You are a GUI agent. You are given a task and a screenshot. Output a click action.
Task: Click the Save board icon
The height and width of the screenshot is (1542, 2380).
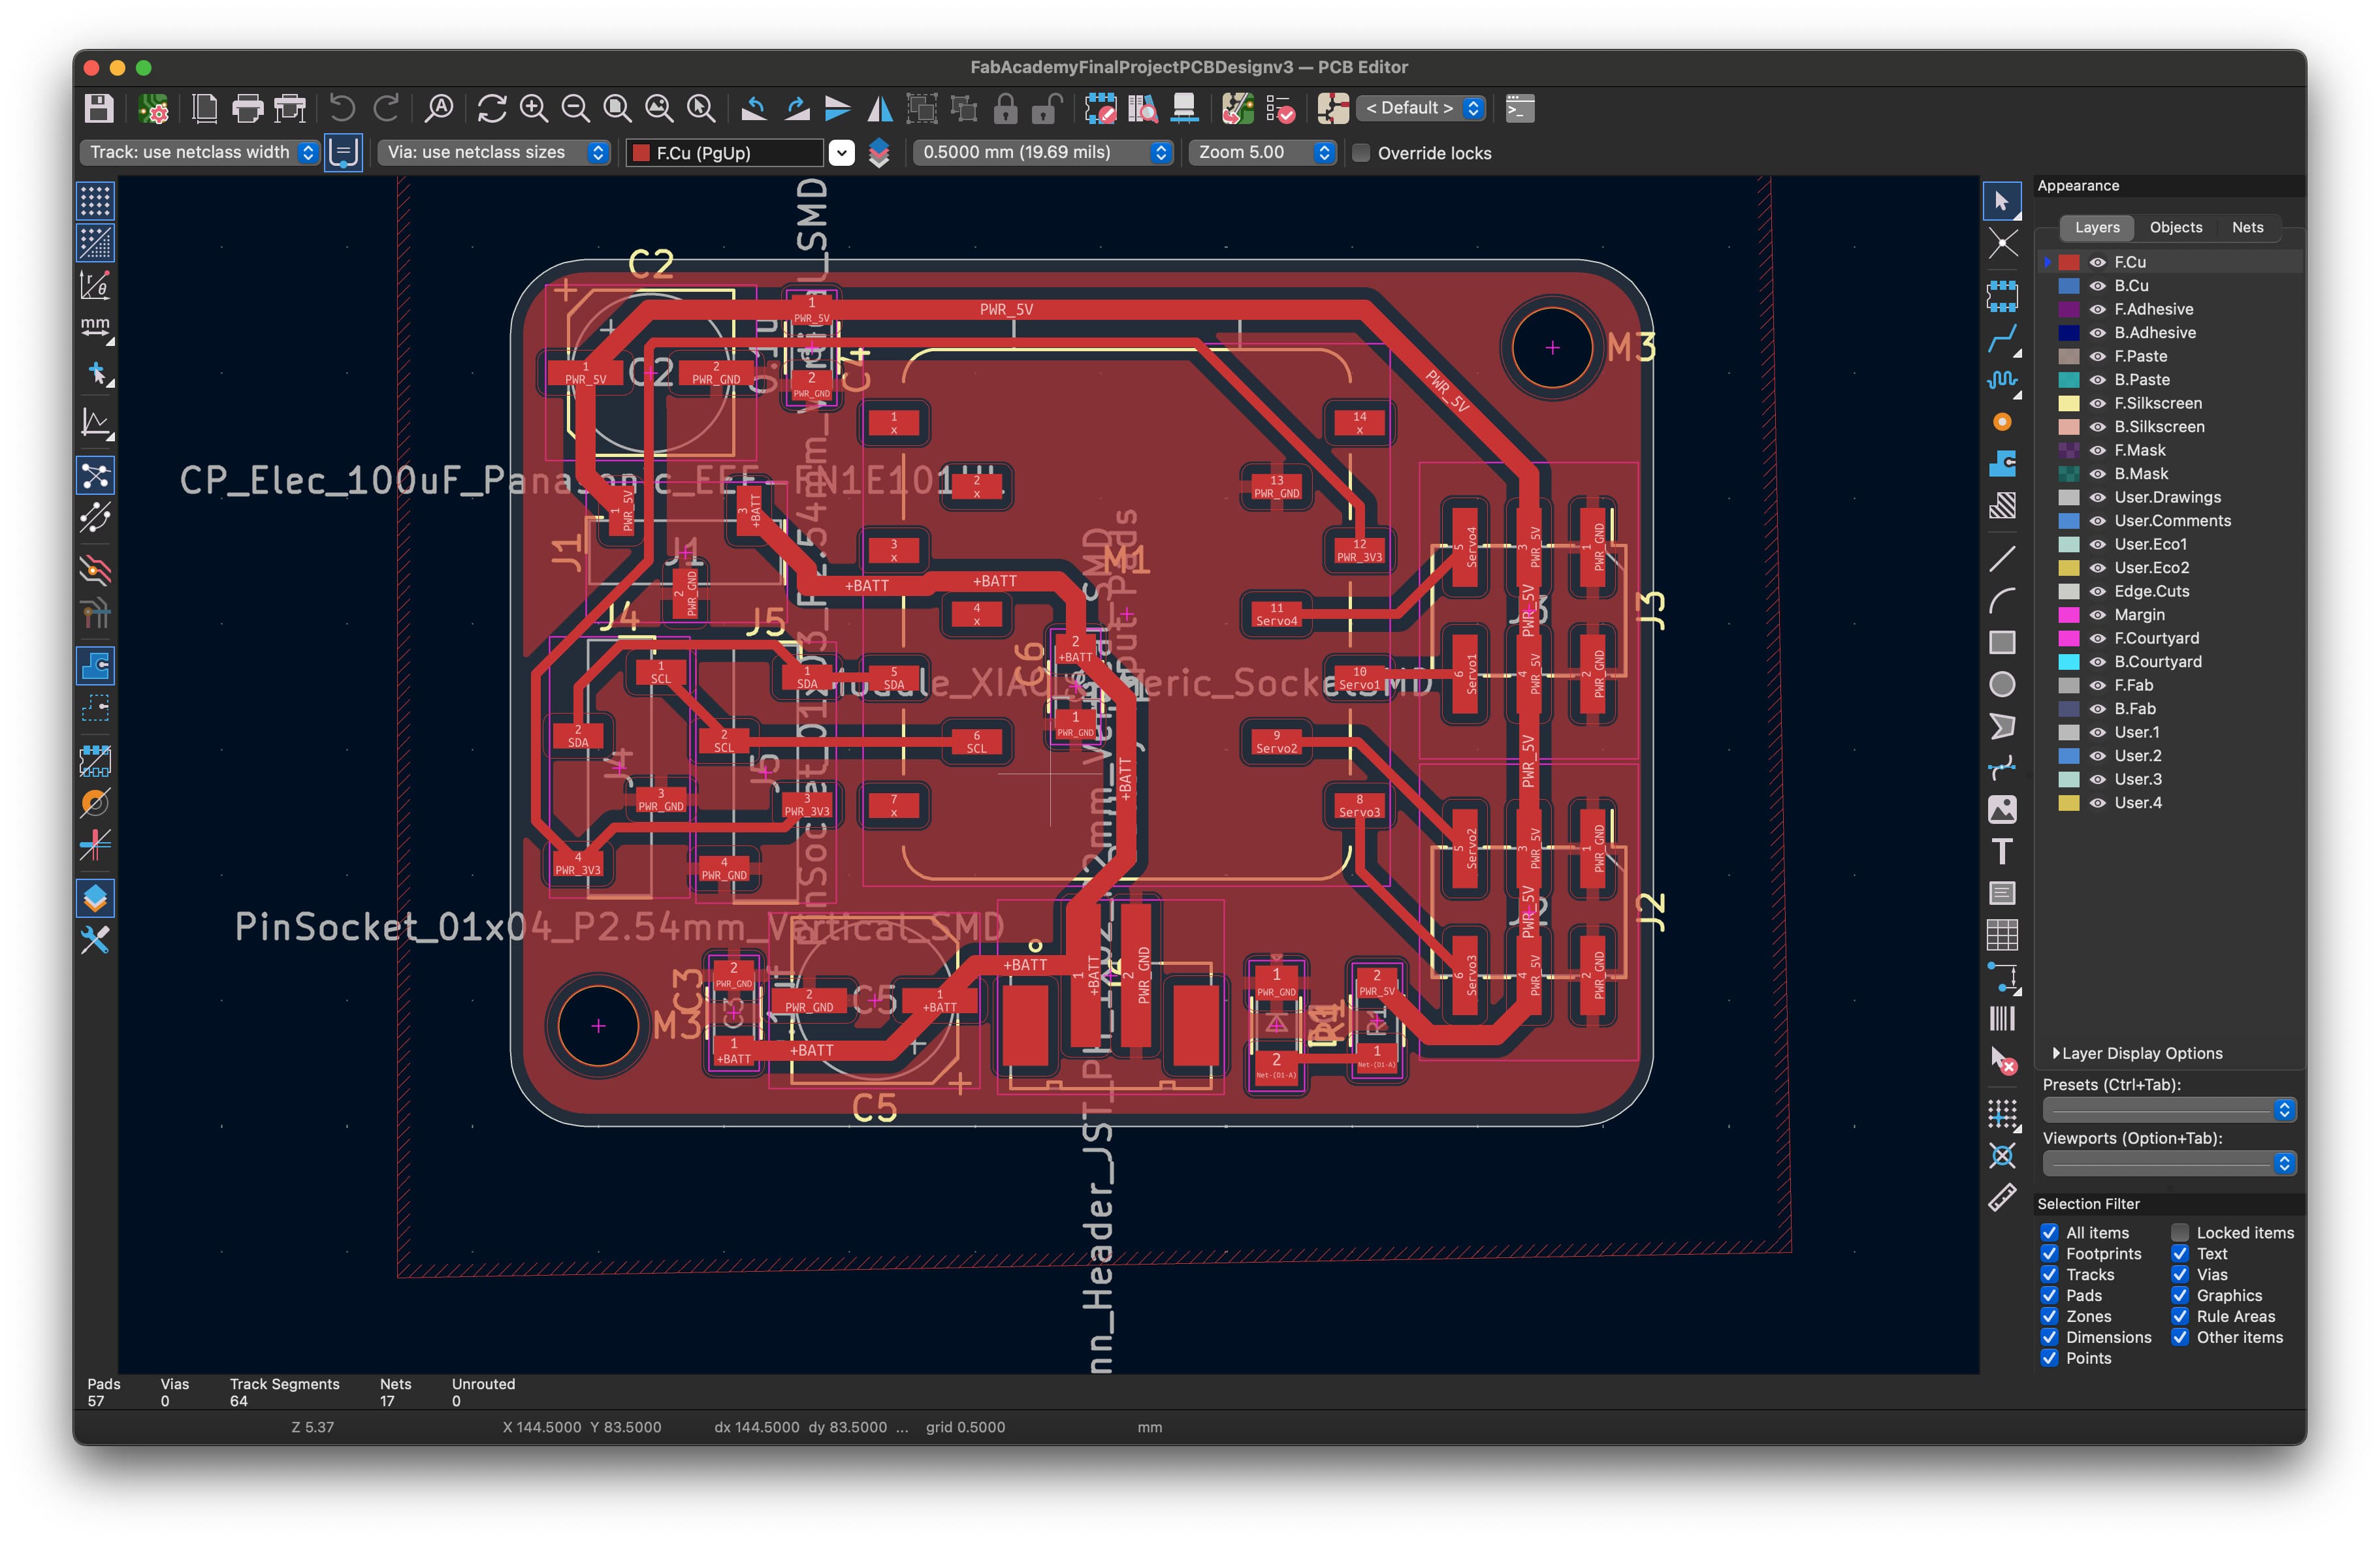pos(99,108)
